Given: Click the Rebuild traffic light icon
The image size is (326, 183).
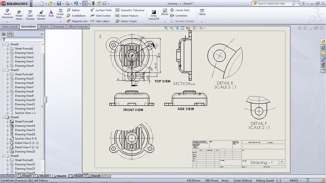Looking at the screenshot, I should click(x=93, y=3).
